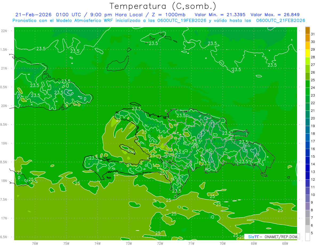This screenshot has height=247, width=320.
Task: Click the title "Temperatura (C,somb.)"
Action: [x=163, y=6]
